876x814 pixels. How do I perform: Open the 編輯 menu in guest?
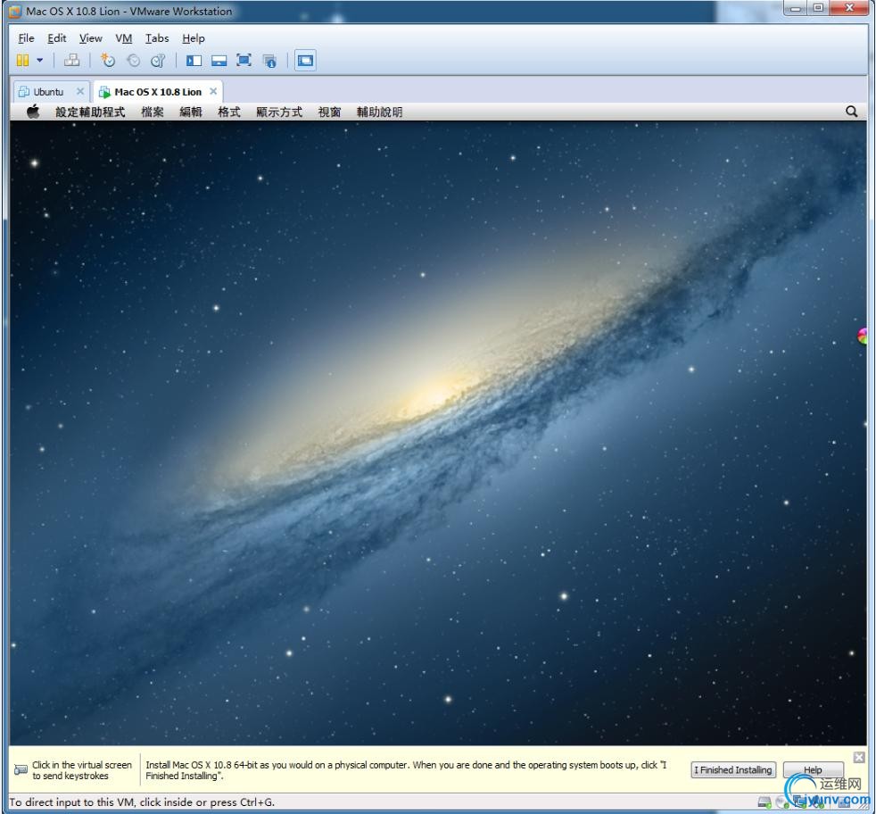pos(191,112)
